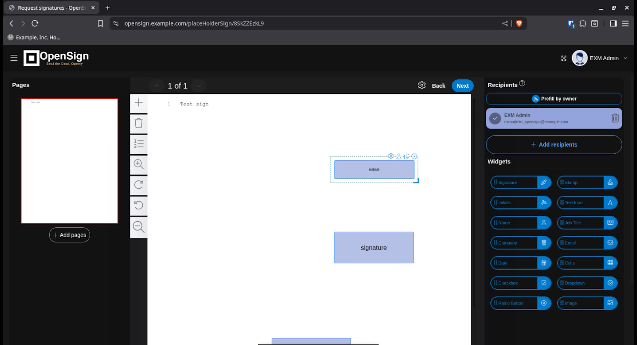Remove the initials widget via its X icon
637x345 pixels.
coord(414,156)
